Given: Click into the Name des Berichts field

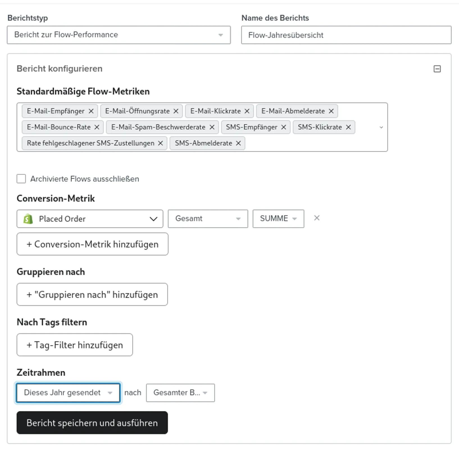Looking at the screenshot, I should coord(346,35).
